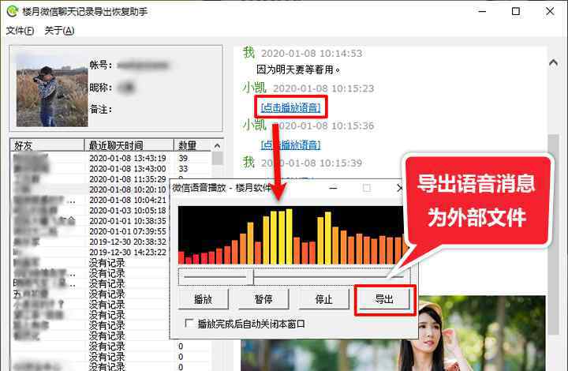This screenshot has width=568, height=371.
Task: Click the friend list scroll up arrow
Action: [217, 146]
